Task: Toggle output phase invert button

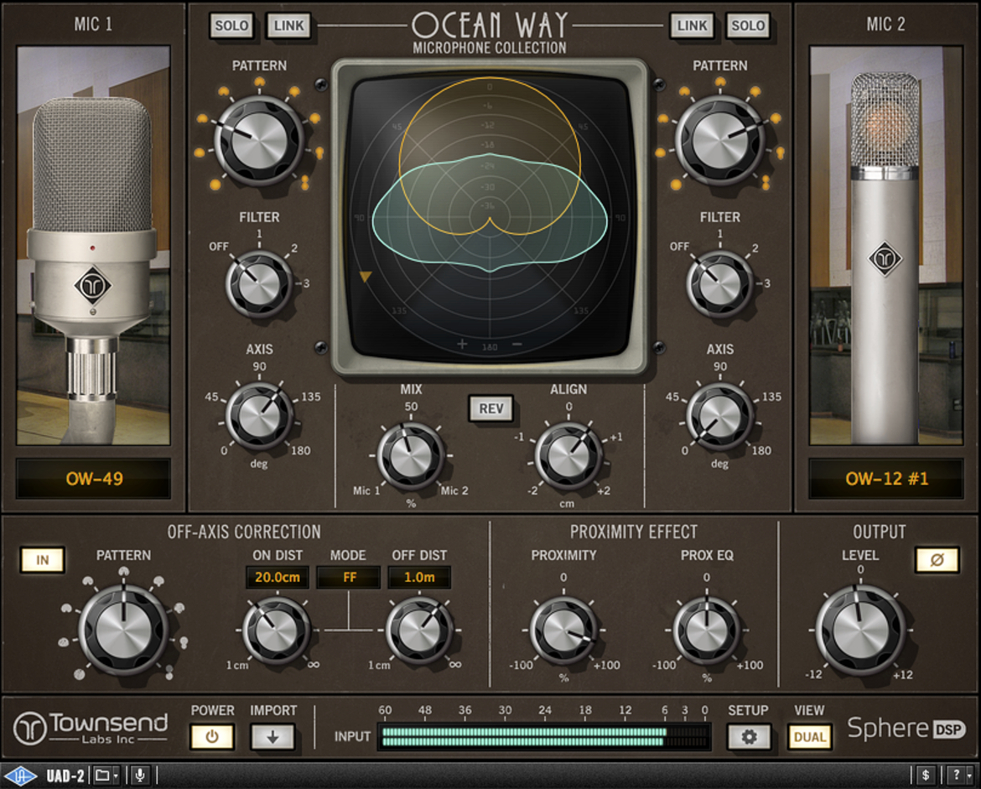Action: coord(937,560)
